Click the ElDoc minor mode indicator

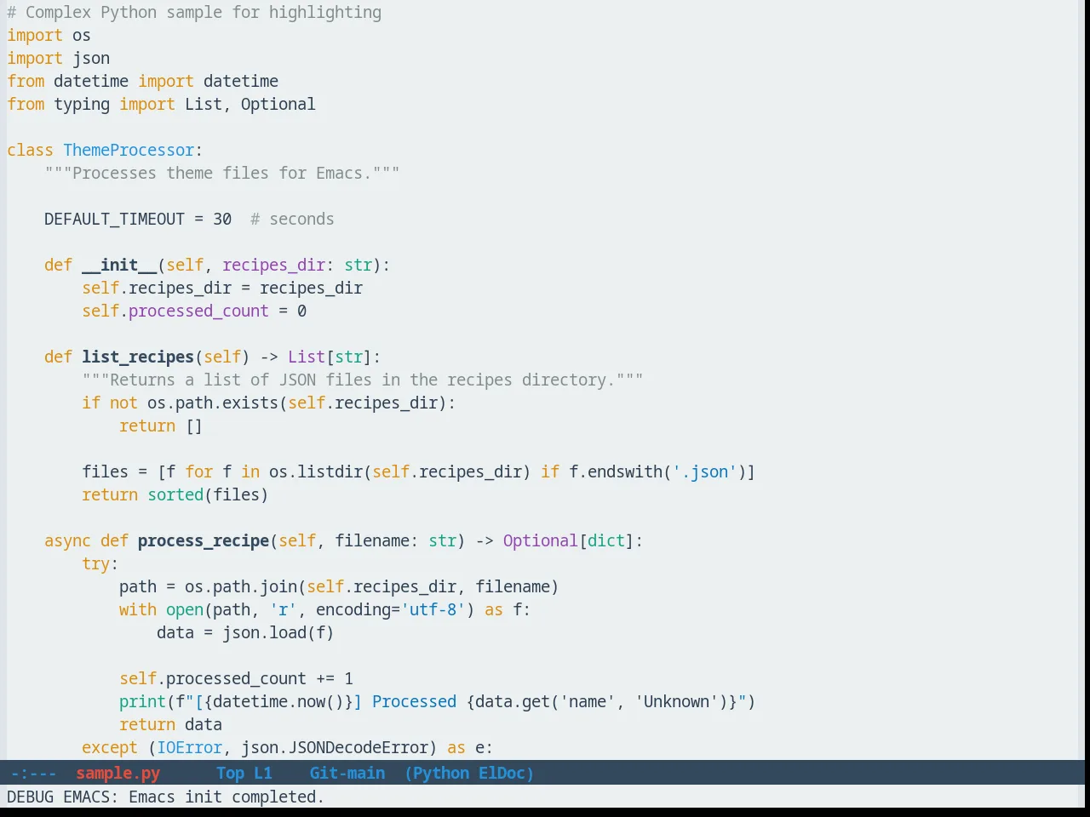(x=502, y=773)
